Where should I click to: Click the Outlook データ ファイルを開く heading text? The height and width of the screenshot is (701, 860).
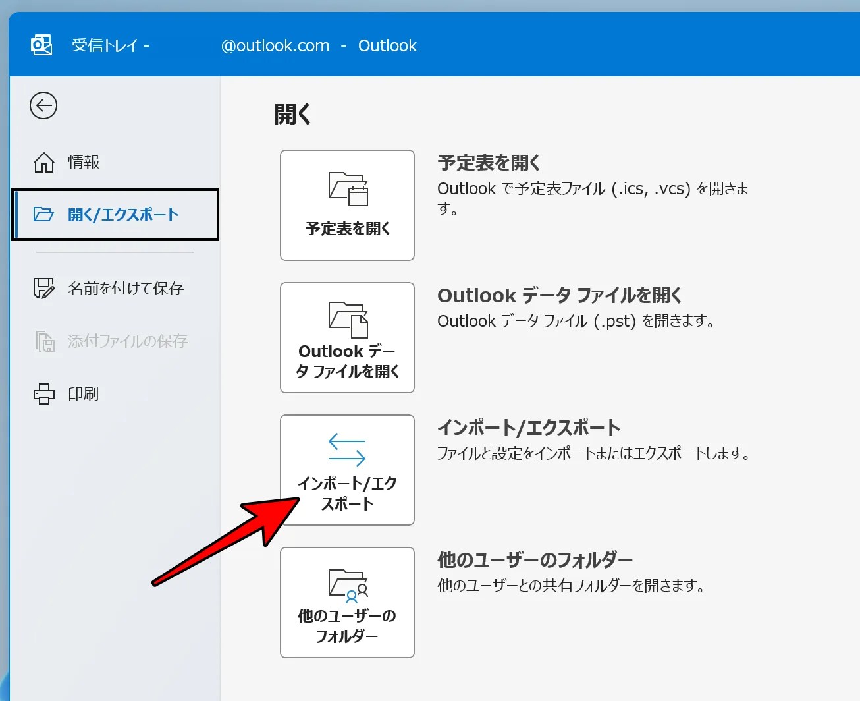[560, 295]
